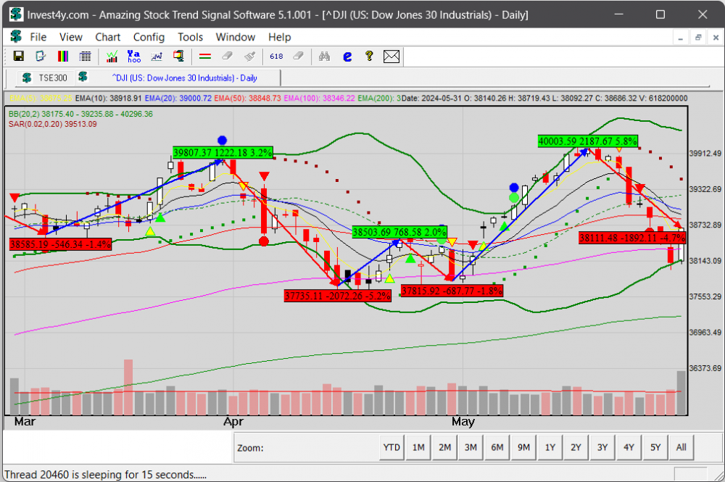
Task: Expand the Tools menu
Action: [x=190, y=37]
